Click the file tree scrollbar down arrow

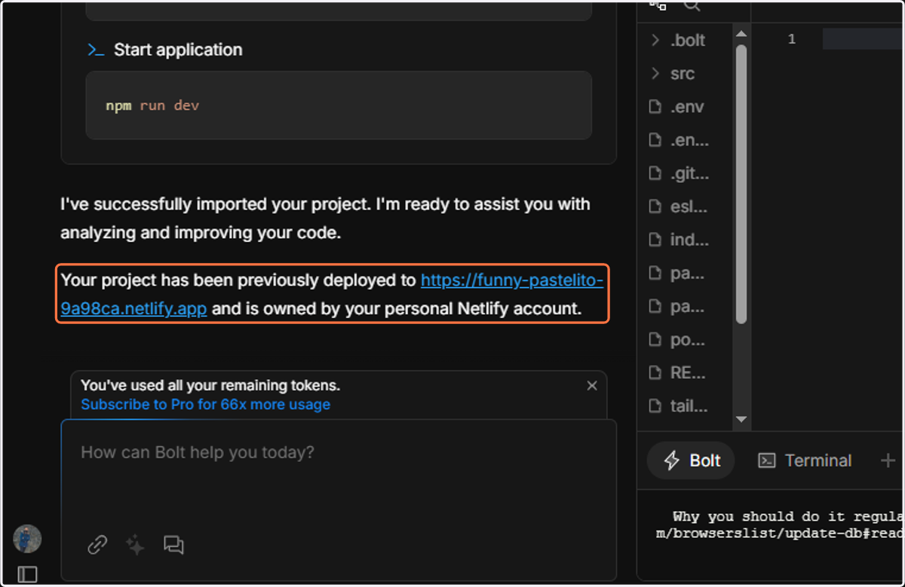pyautogui.click(x=741, y=419)
